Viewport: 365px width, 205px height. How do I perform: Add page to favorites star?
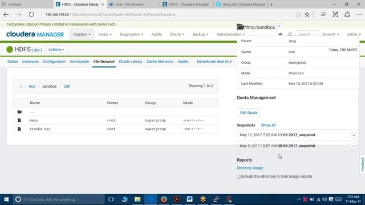click(x=307, y=14)
